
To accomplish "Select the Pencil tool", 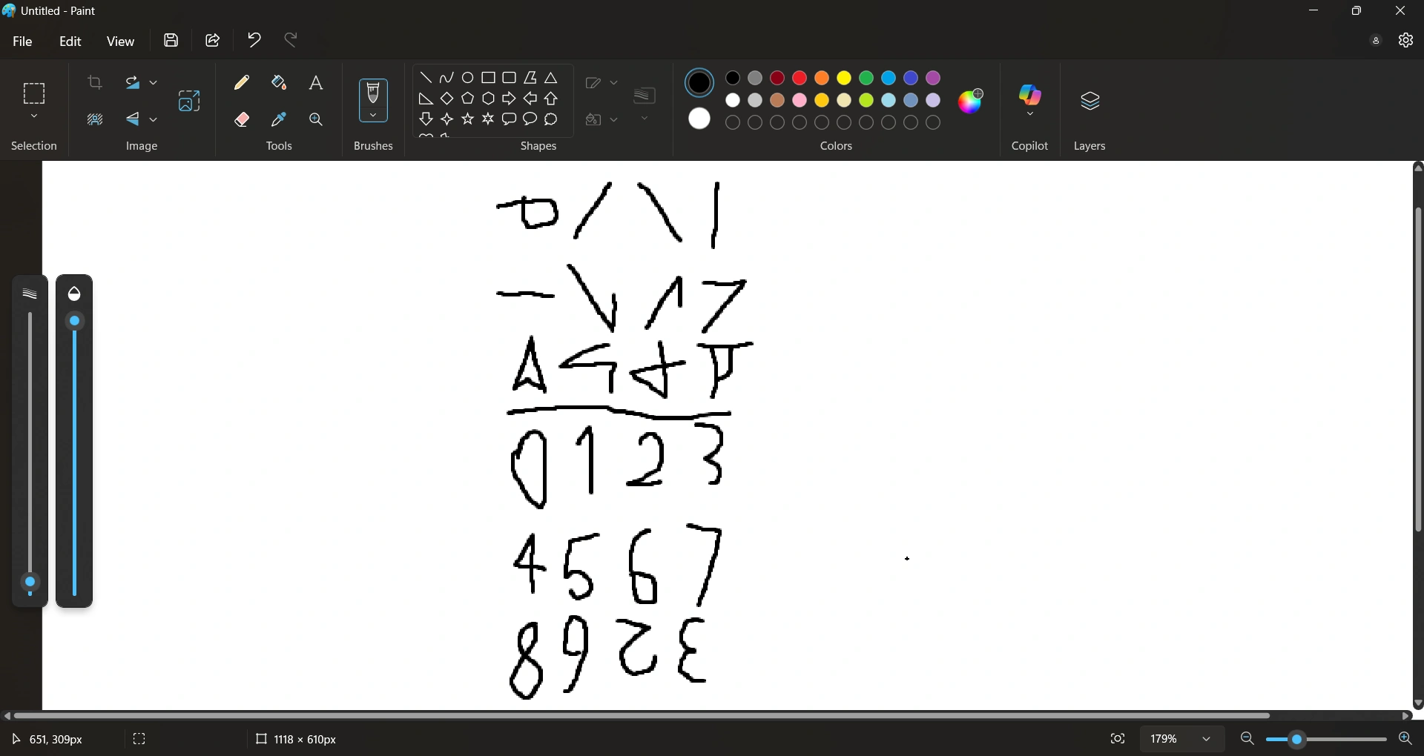I will [242, 83].
